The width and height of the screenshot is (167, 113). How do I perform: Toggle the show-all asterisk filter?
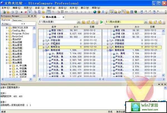tap(21, 12)
